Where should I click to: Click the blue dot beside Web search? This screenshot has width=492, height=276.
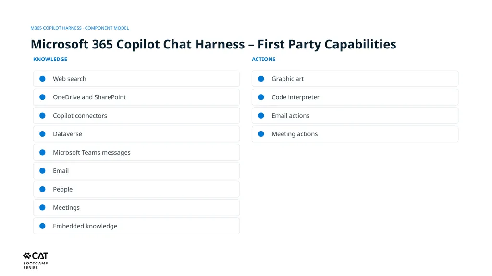[42, 79]
